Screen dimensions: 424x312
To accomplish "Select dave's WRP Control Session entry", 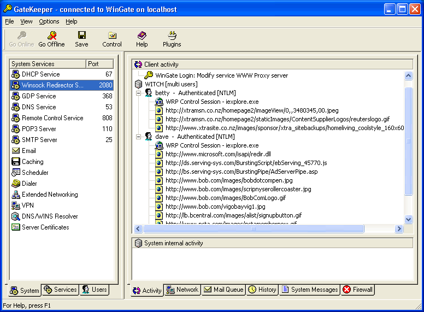I will coord(212,145).
